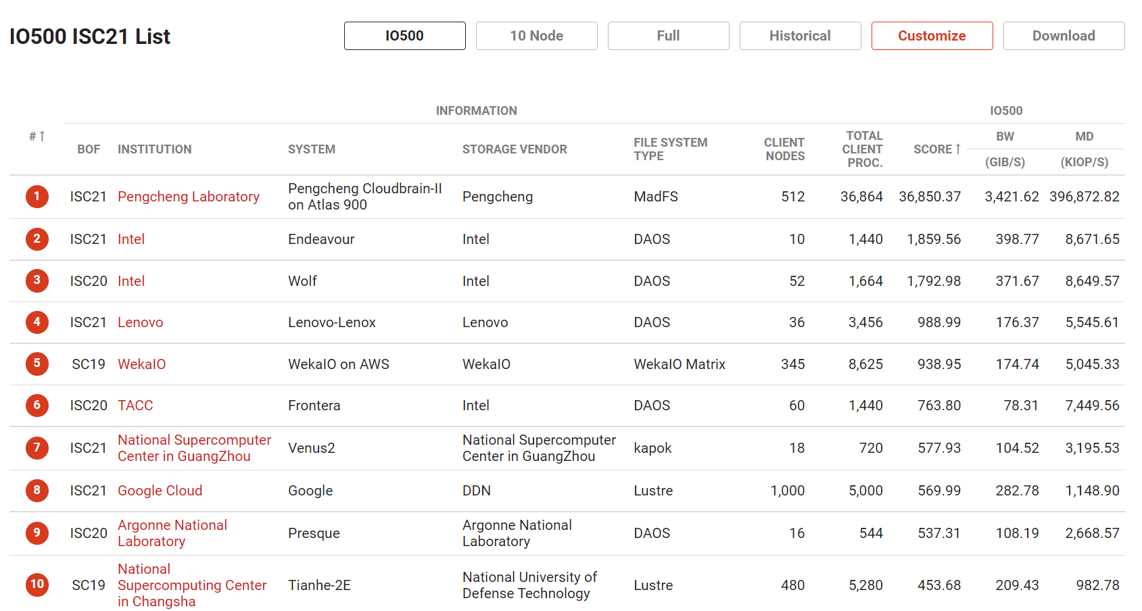The height and width of the screenshot is (611, 1142).
Task: Click the rank 5 red badge
Action: pyautogui.click(x=37, y=364)
